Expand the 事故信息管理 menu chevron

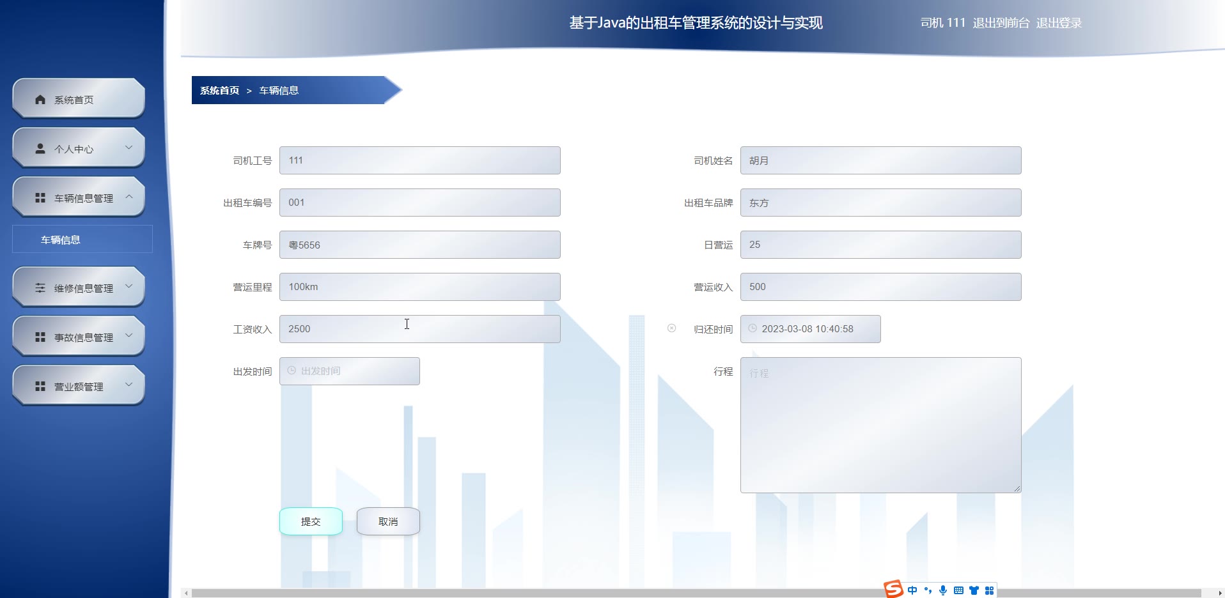coord(129,335)
